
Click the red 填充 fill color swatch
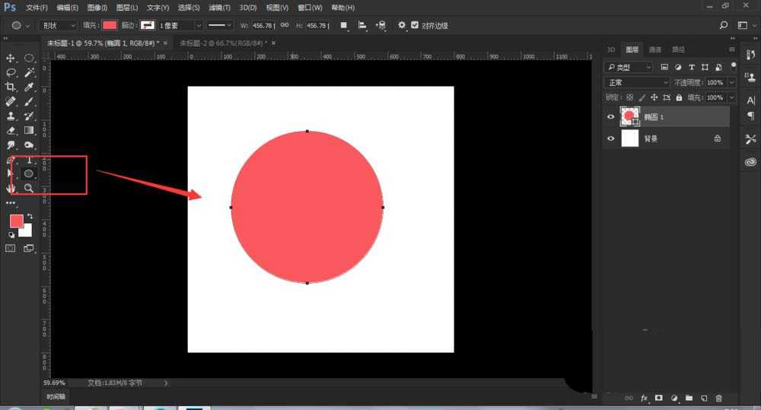(x=110, y=25)
